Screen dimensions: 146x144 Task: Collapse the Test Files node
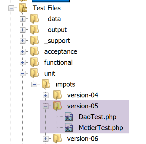11,8
